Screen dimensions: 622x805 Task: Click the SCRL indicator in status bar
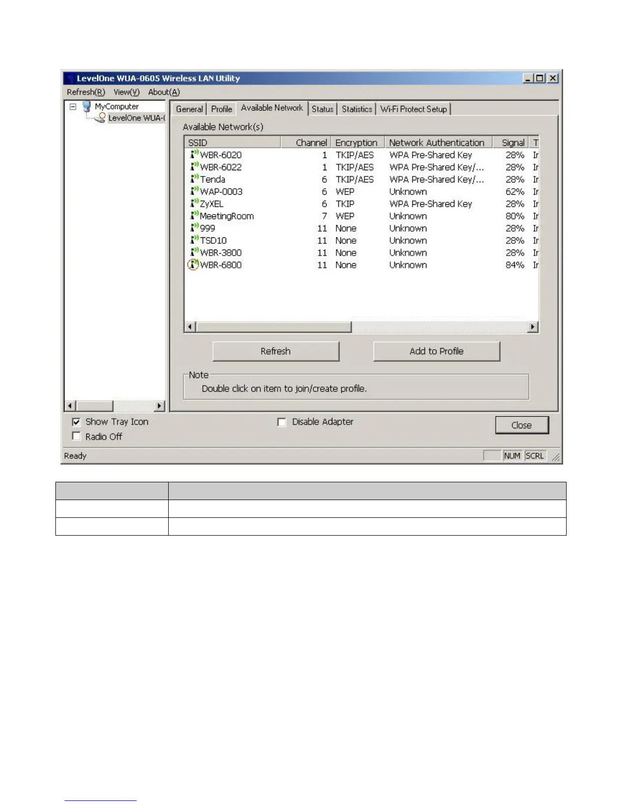pyautogui.click(x=535, y=456)
